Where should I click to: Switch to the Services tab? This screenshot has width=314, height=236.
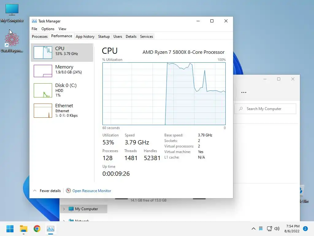pos(146,37)
